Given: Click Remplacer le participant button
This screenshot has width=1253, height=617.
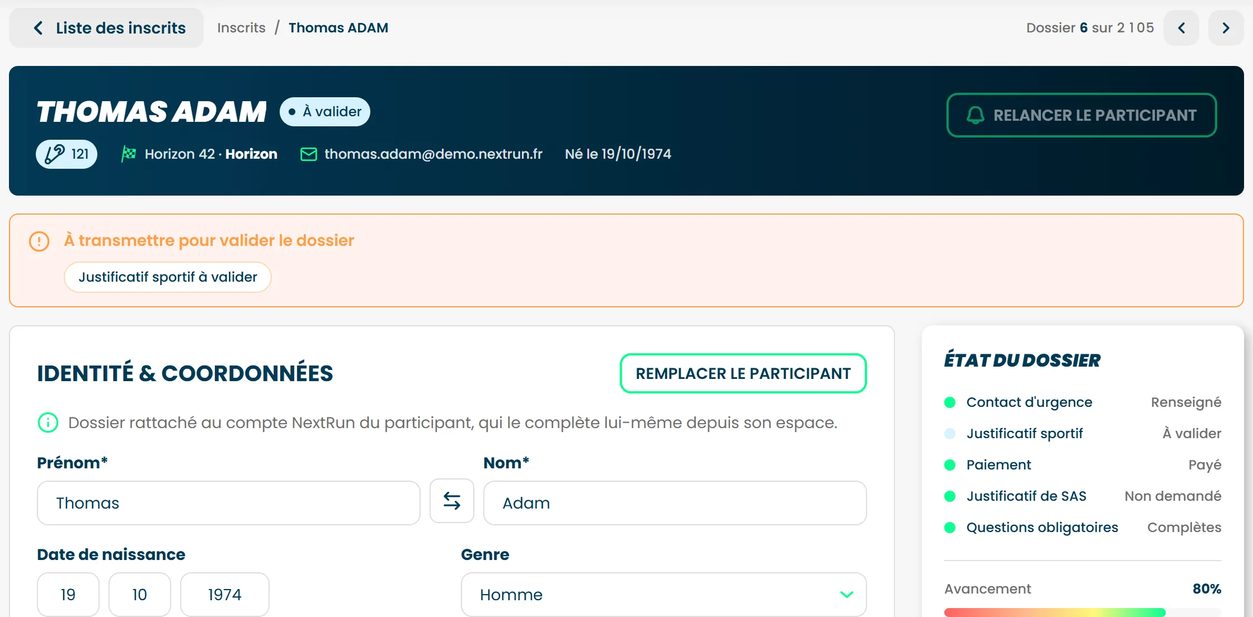Looking at the screenshot, I should (743, 373).
